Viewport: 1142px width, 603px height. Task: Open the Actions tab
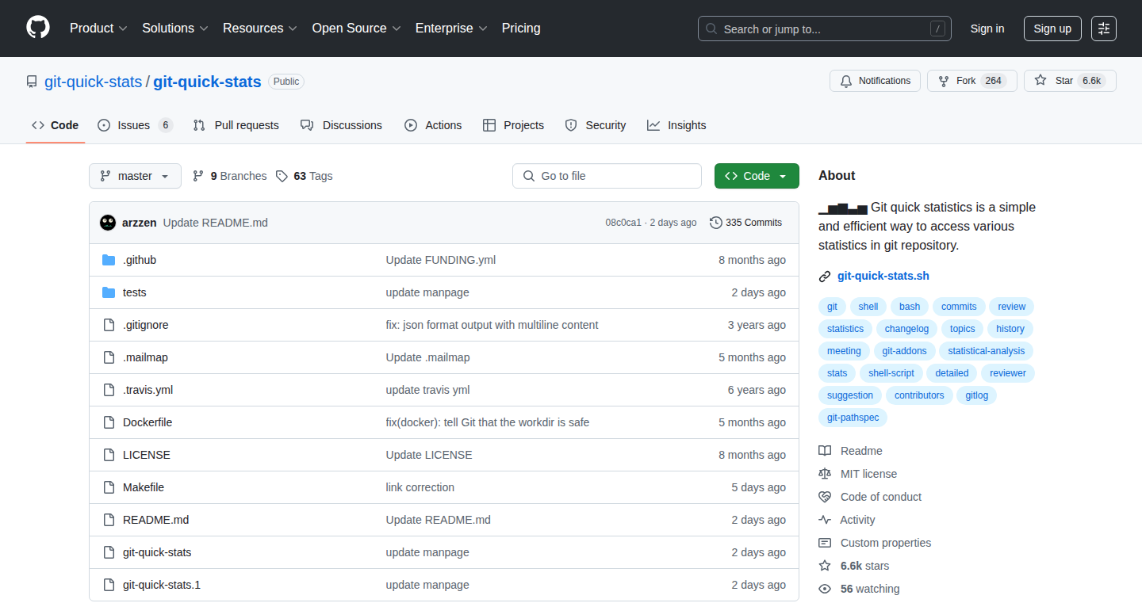(x=433, y=125)
